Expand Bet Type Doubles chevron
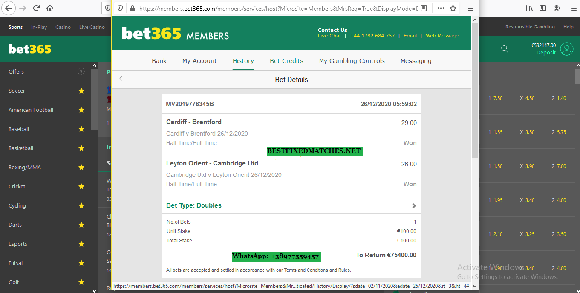This screenshot has height=293, width=580. pyautogui.click(x=413, y=205)
